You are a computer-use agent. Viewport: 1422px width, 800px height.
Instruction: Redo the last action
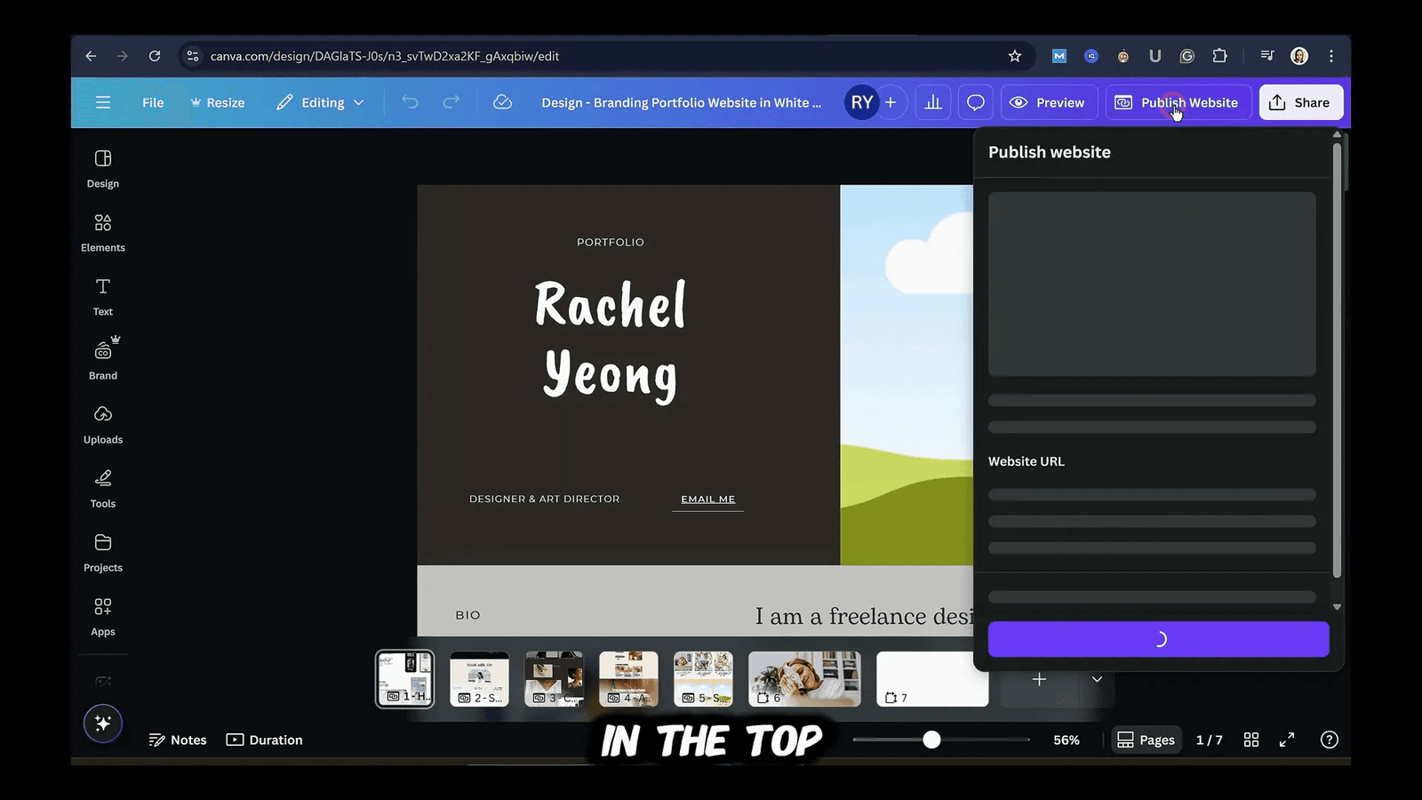pos(451,102)
